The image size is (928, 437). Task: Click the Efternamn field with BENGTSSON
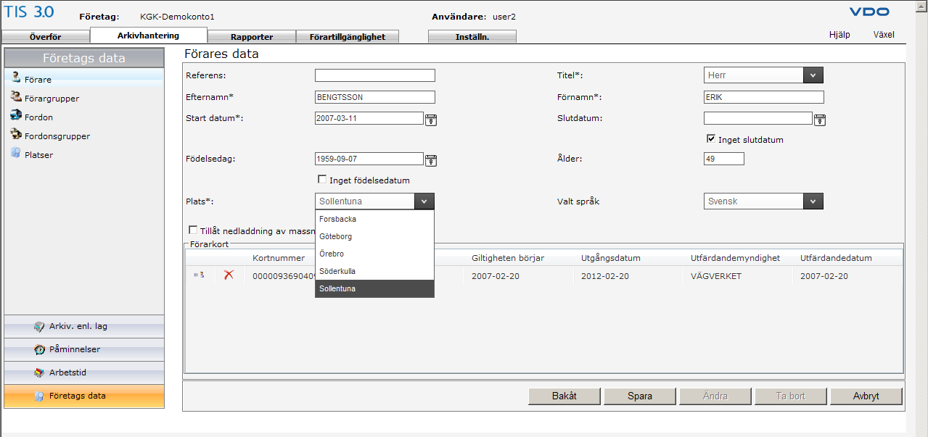click(x=375, y=97)
